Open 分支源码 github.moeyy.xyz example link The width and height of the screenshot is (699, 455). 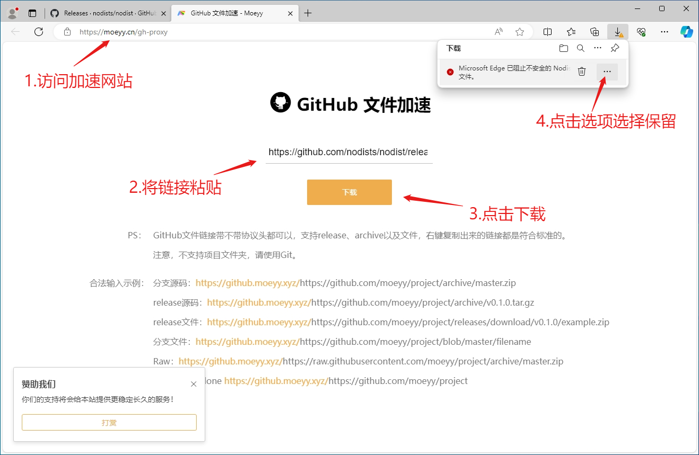(248, 283)
